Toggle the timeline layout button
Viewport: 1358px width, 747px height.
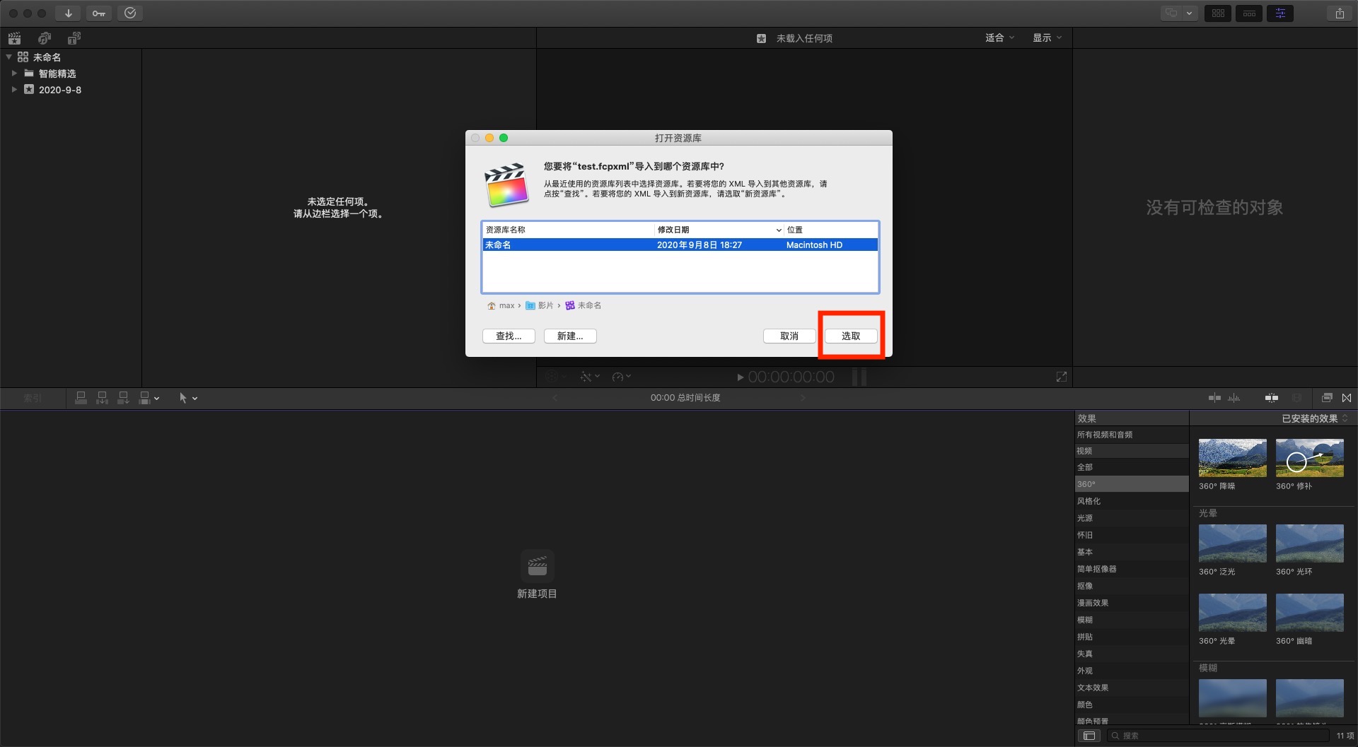tap(1249, 13)
